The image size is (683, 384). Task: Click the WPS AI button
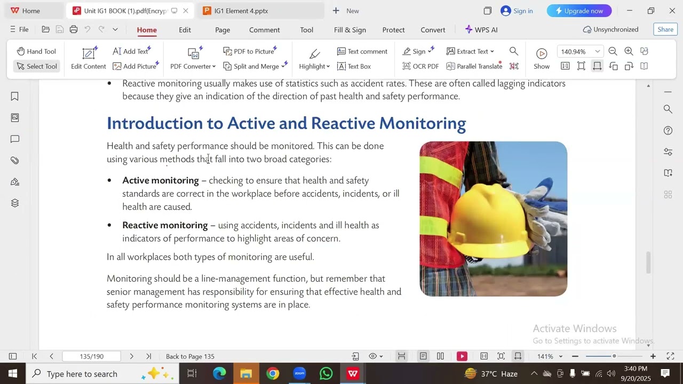click(481, 30)
